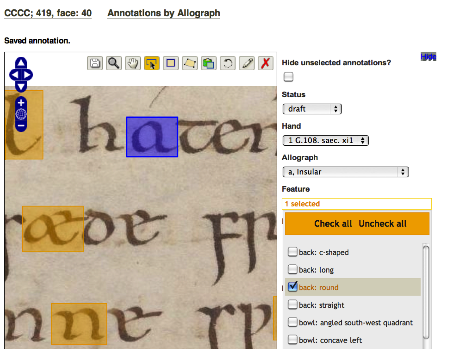Pan the map upward with the up arrow

tap(21, 63)
